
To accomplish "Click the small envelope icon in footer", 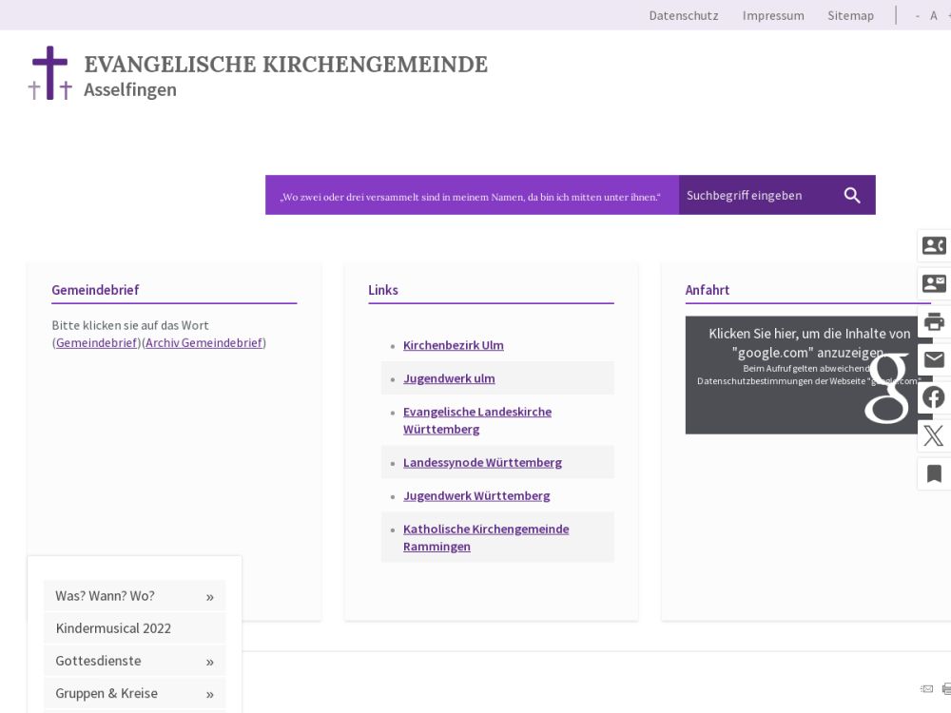I will 926,688.
